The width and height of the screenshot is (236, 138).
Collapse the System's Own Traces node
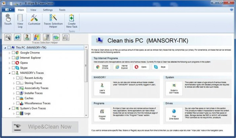[x=10, y=108]
